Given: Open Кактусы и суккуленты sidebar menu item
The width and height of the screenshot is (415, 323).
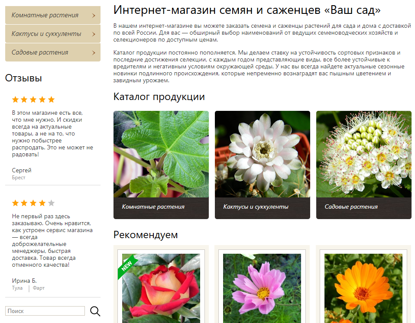Looking at the screenshot, I should point(46,34).
